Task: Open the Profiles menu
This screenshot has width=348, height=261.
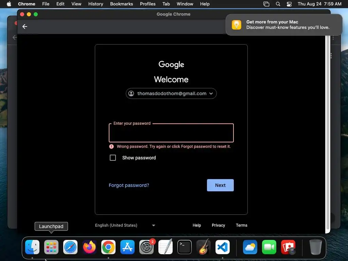Action: click(147, 4)
